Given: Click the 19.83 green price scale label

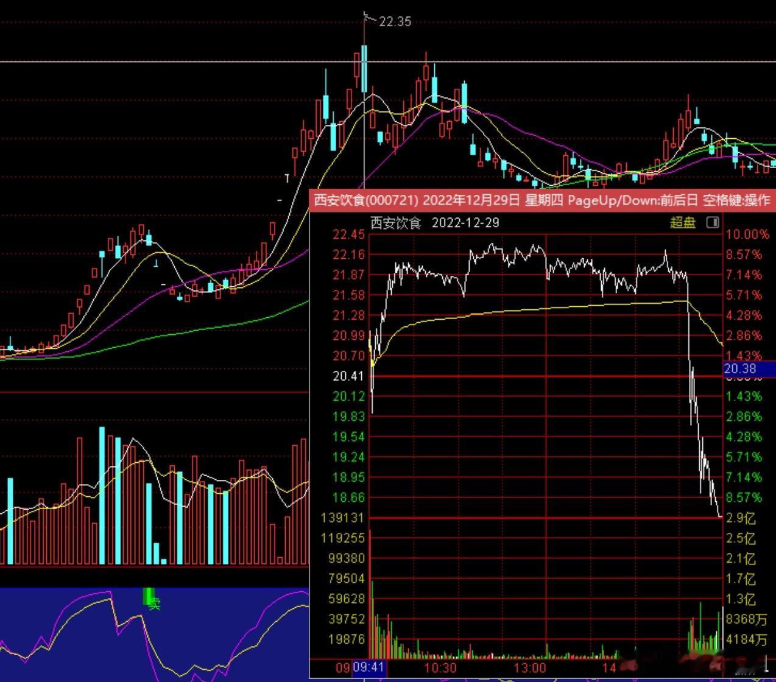Looking at the screenshot, I should 348,417.
